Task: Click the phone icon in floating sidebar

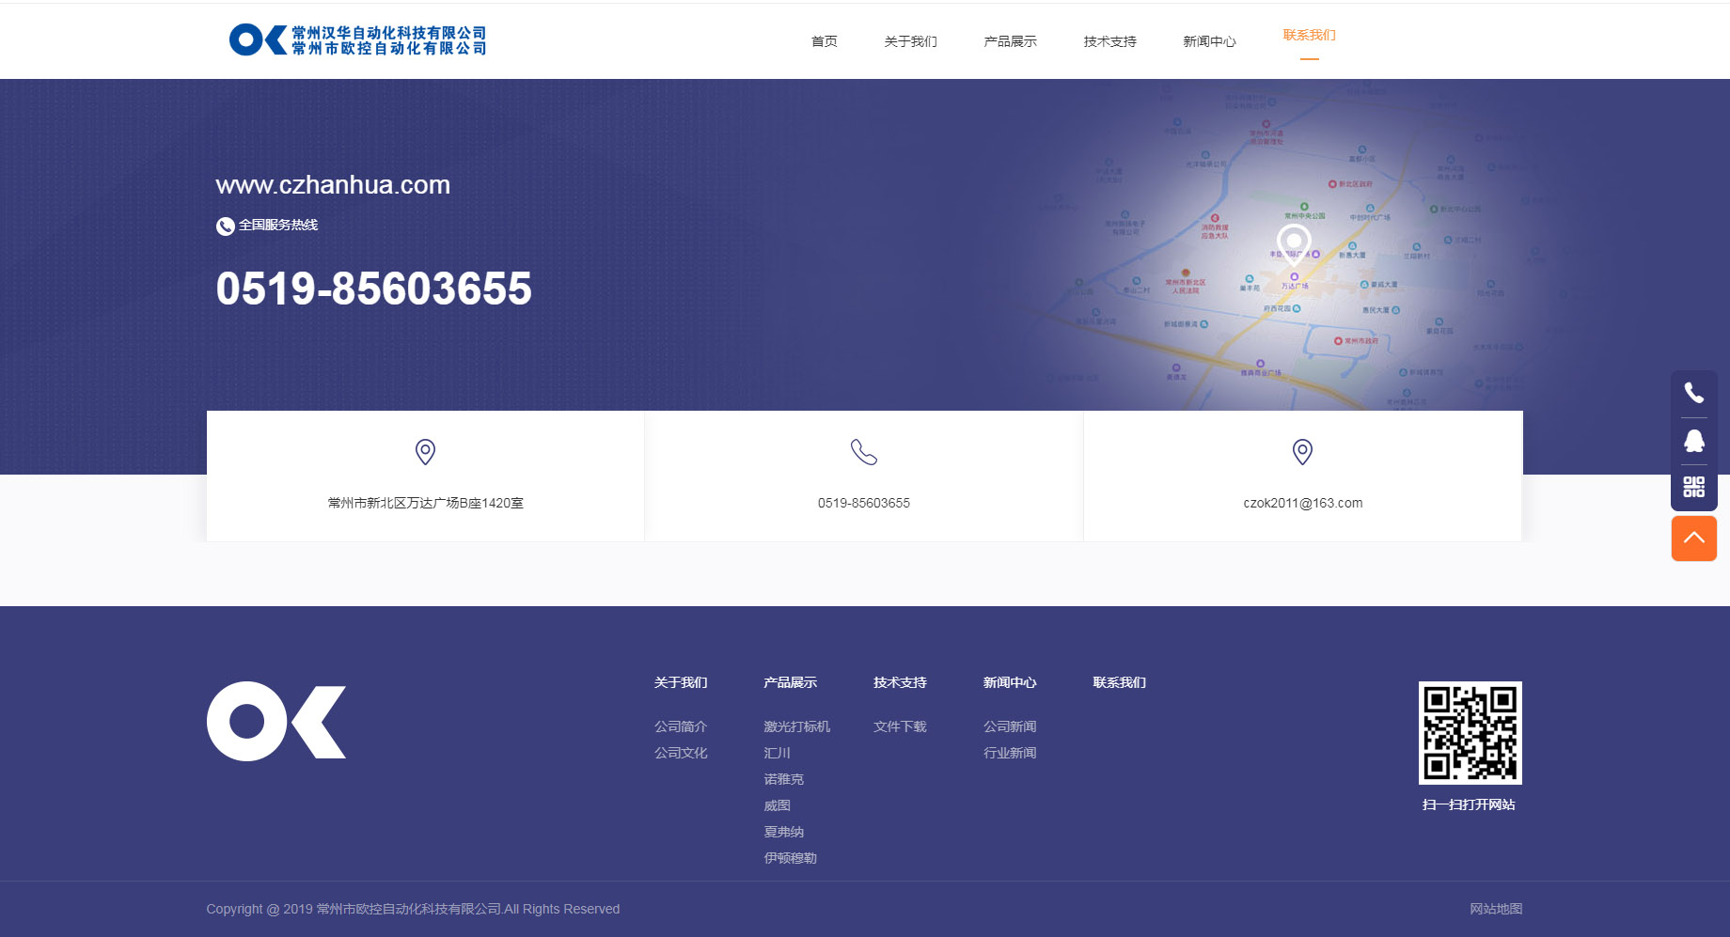Action: click(x=1693, y=393)
